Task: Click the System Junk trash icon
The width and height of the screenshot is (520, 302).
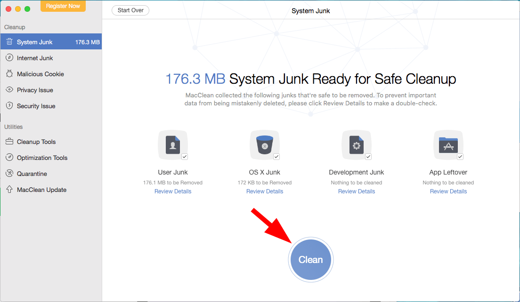Action: (9, 42)
